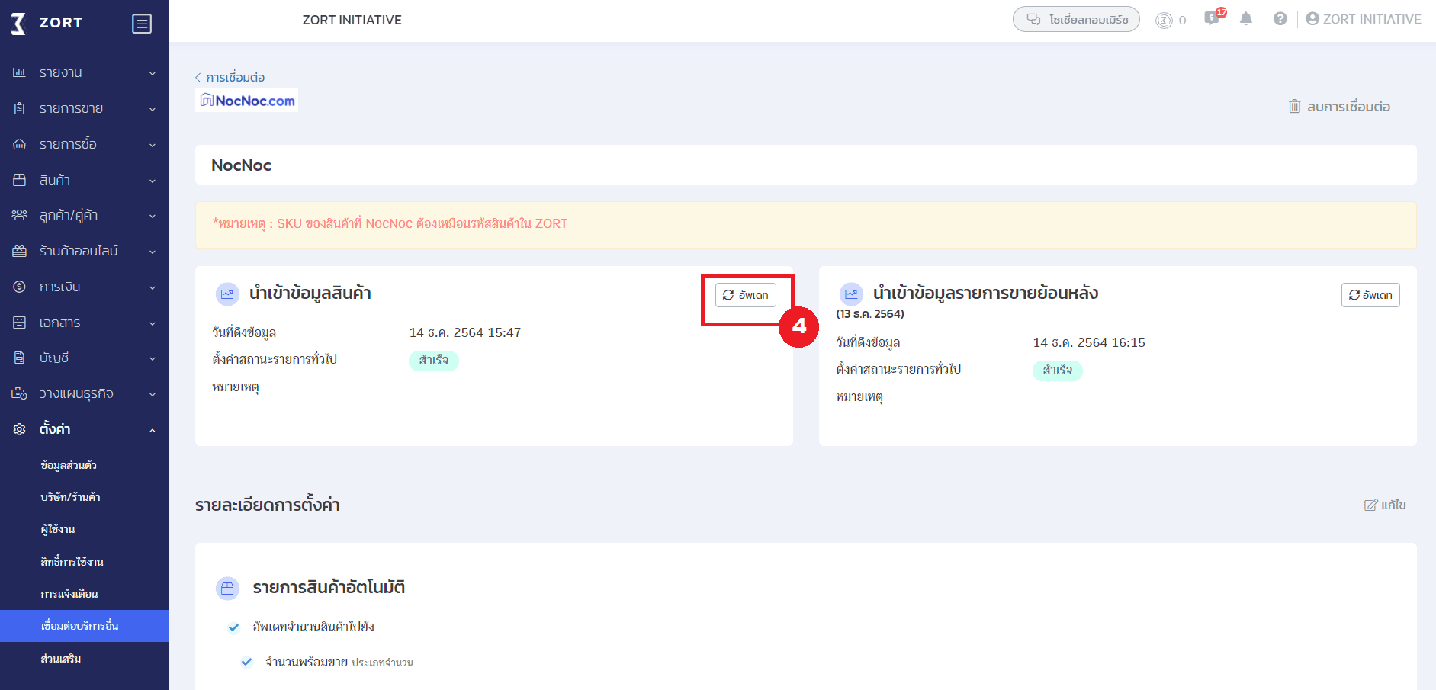1436x690 pixels.
Task: Click the NocNoc.com logo
Action: coord(246,101)
